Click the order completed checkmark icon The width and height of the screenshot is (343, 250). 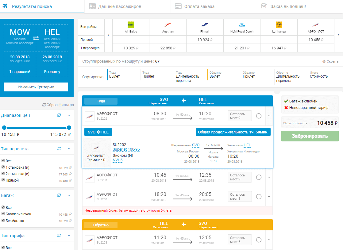pos(264,6)
